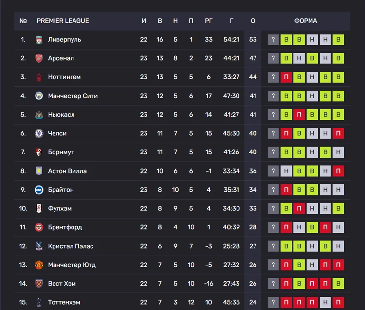Viewport: 365px width, 310px height.
Task: Open the Кристал Пэлас team page
Action: tap(71, 246)
